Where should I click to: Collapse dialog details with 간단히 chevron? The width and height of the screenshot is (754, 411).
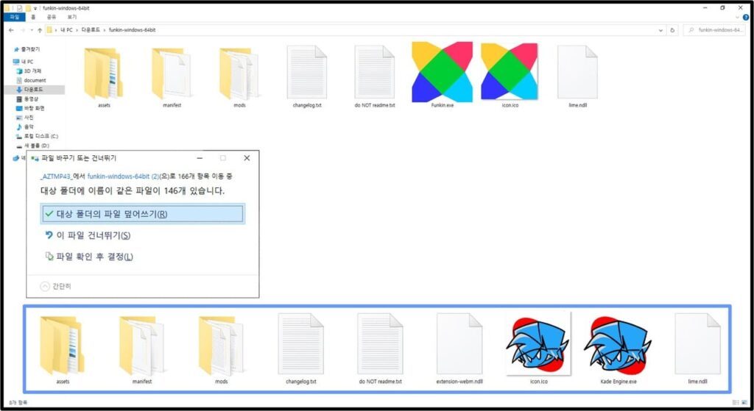point(45,286)
